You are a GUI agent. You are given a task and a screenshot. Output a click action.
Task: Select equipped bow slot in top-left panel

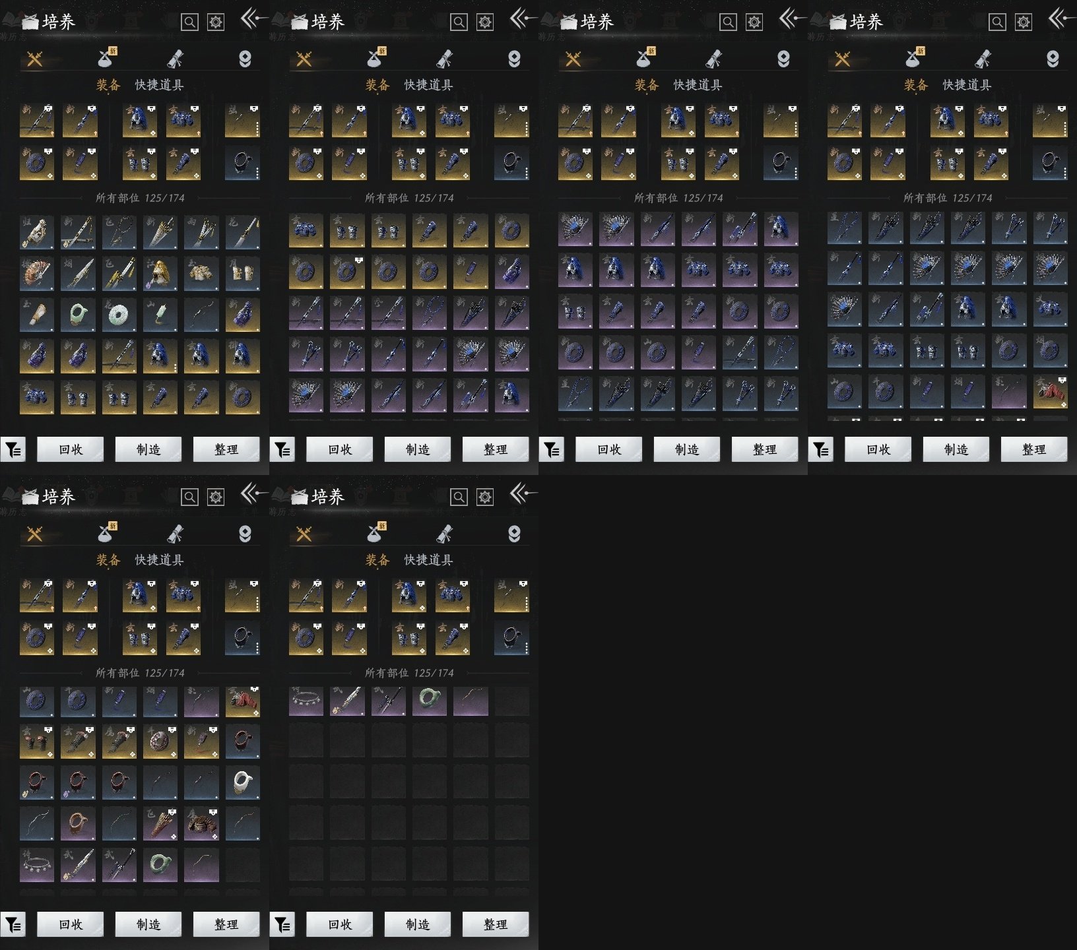tap(242, 120)
